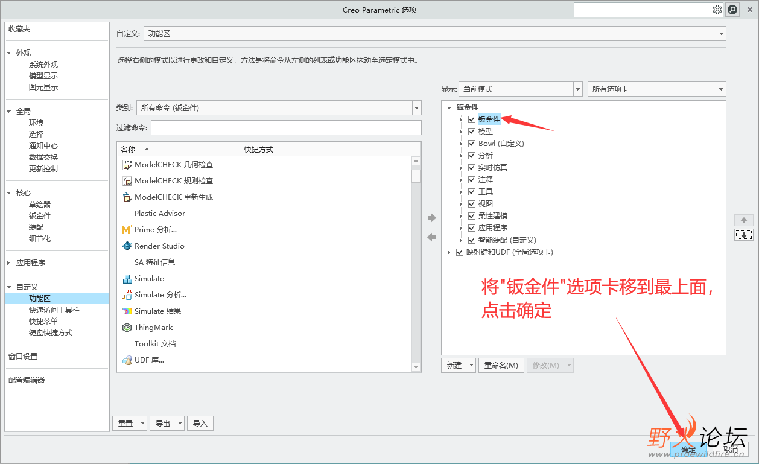Open 配置编辑器 page
This screenshot has height=464, width=759.
(x=27, y=380)
